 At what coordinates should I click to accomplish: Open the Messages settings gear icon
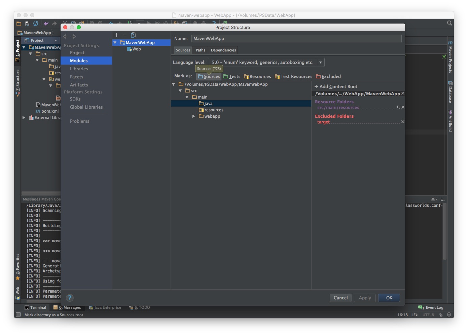434,199
